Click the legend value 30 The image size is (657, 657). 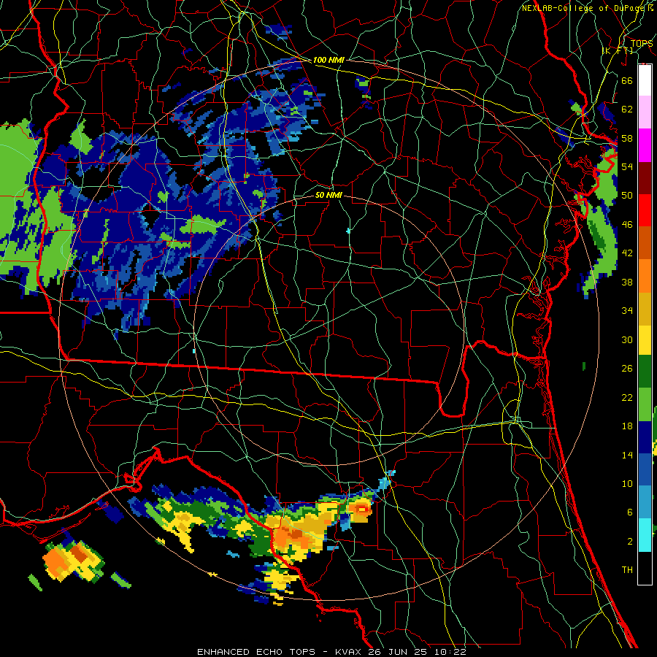(627, 339)
